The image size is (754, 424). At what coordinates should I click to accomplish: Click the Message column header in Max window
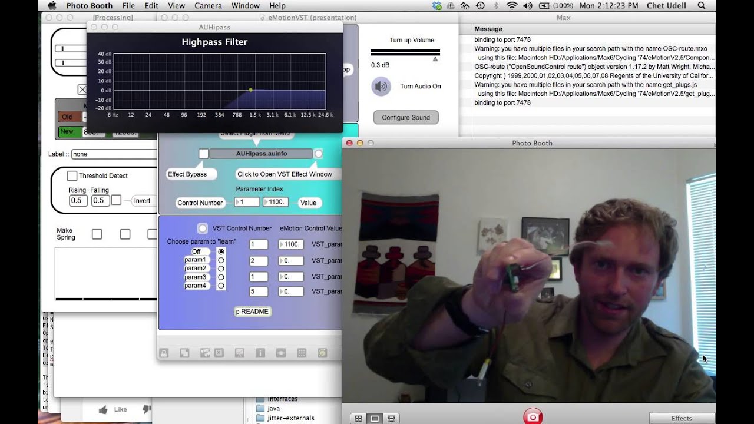tap(488, 29)
